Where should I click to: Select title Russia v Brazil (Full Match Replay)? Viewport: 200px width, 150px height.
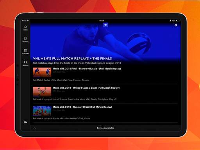(x=82, y=107)
